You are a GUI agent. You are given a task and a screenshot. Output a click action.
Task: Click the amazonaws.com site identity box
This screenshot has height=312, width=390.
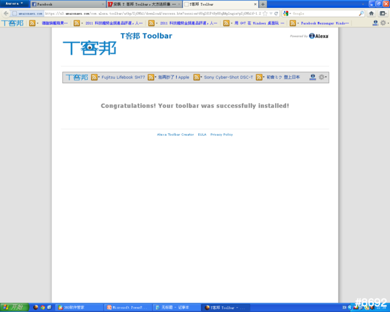[x=27, y=14]
